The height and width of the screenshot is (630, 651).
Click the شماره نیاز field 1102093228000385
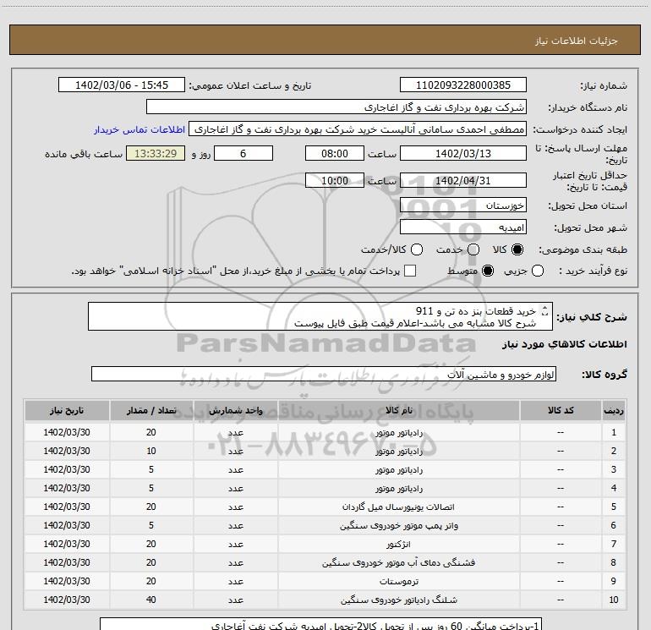click(x=463, y=85)
